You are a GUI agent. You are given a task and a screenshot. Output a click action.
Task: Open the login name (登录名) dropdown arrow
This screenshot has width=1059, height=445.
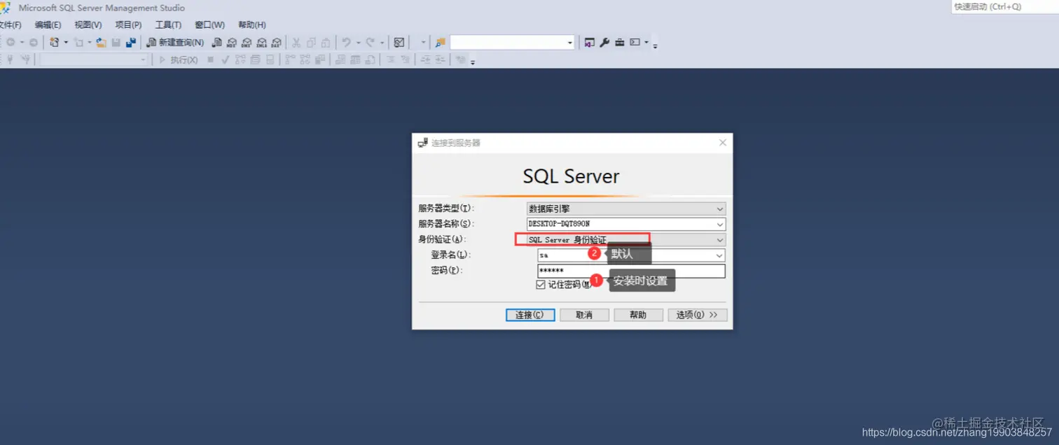(720, 256)
